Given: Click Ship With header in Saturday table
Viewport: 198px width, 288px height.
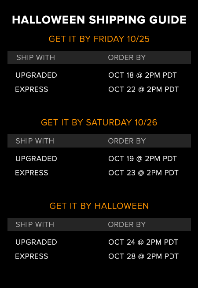Looking at the screenshot, I should [35, 141].
